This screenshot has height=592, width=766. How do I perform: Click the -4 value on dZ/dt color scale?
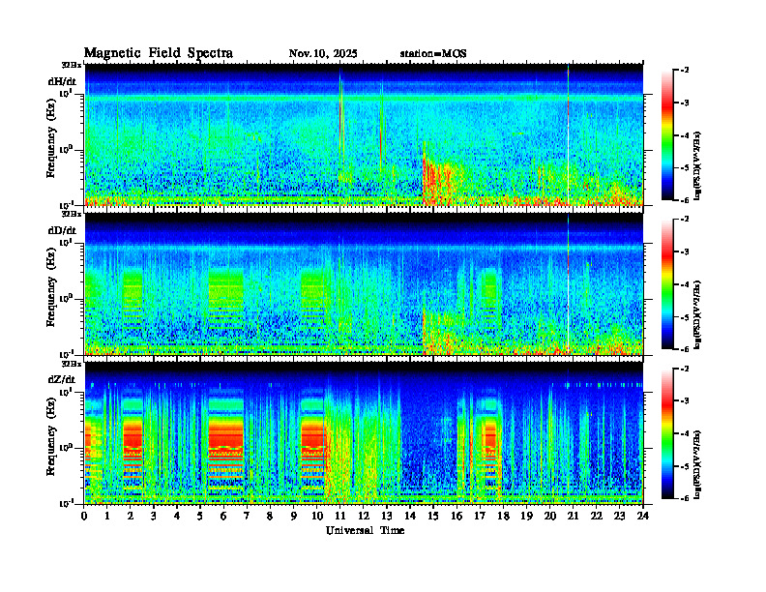click(x=685, y=433)
